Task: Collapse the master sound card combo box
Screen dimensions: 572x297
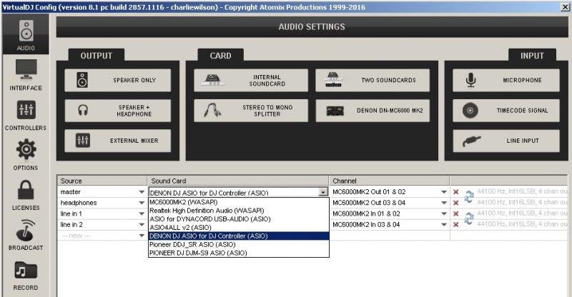Action: [323, 192]
